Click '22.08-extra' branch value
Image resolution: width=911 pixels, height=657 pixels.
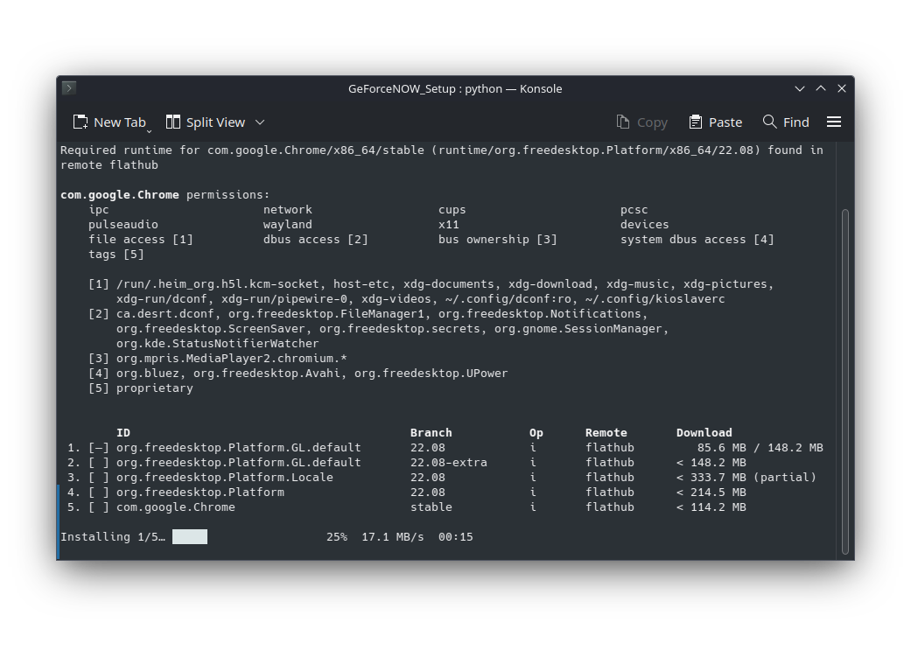click(x=449, y=463)
